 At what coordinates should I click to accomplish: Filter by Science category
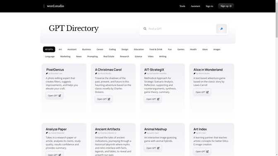click(x=139, y=57)
